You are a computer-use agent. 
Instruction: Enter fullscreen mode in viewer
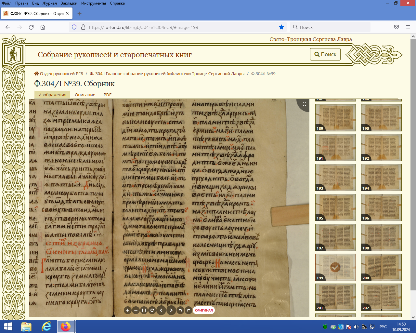coord(305,104)
